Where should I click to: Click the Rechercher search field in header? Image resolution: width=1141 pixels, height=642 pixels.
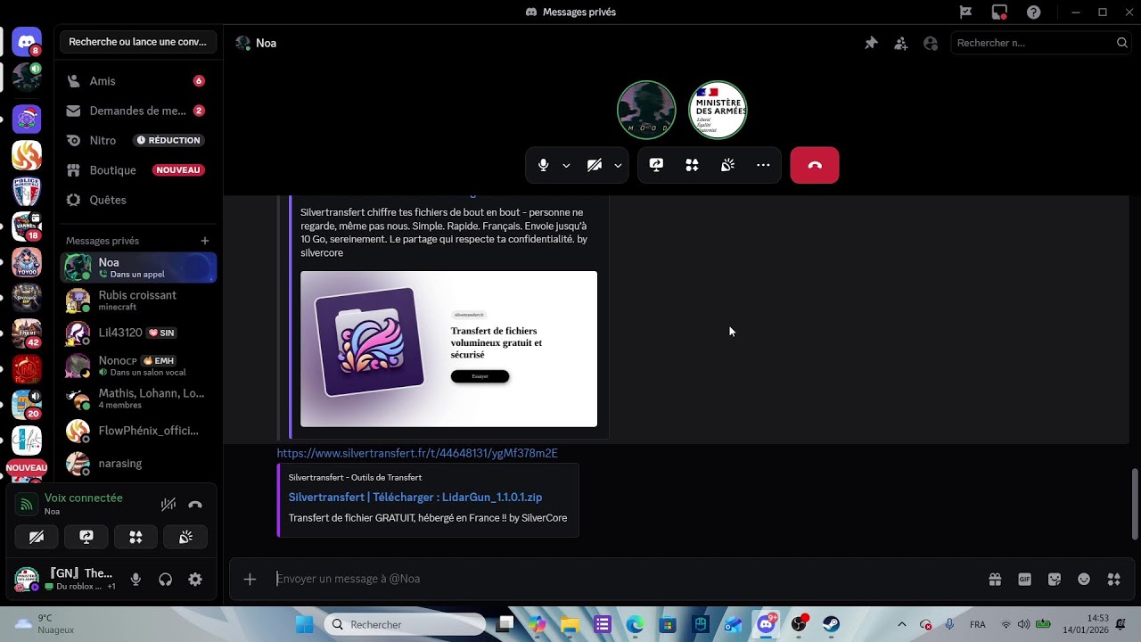click(x=1041, y=43)
